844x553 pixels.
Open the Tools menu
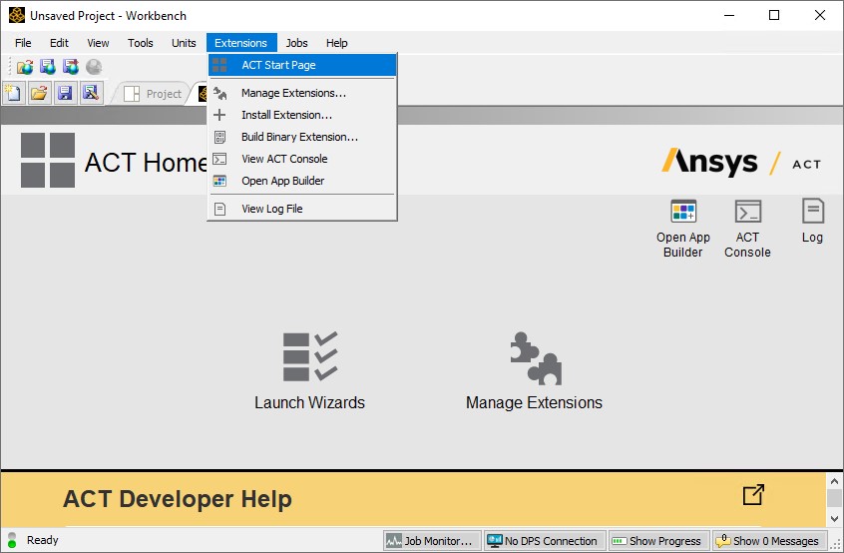click(x=141, y=43)
